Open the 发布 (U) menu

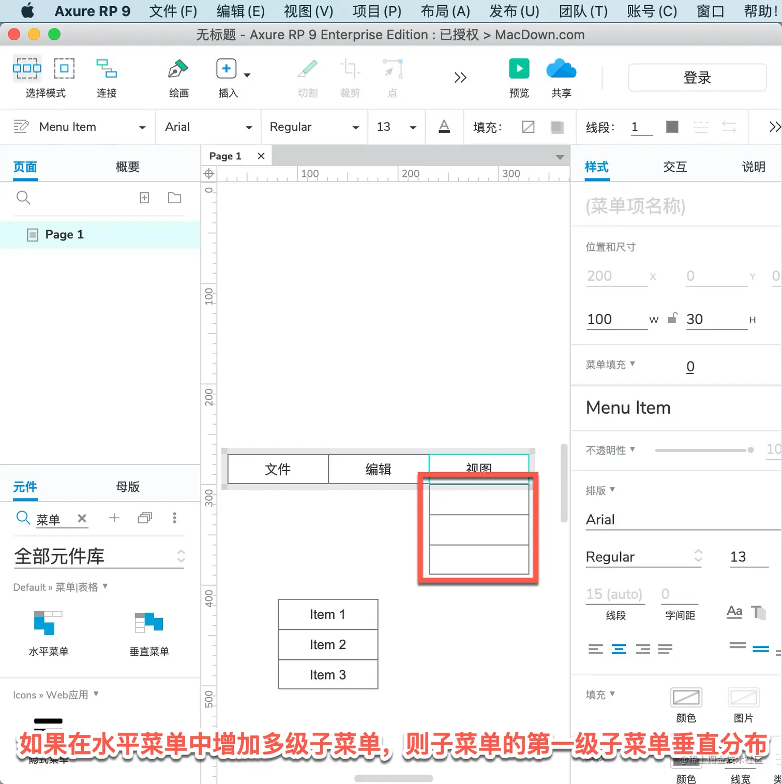515,11
